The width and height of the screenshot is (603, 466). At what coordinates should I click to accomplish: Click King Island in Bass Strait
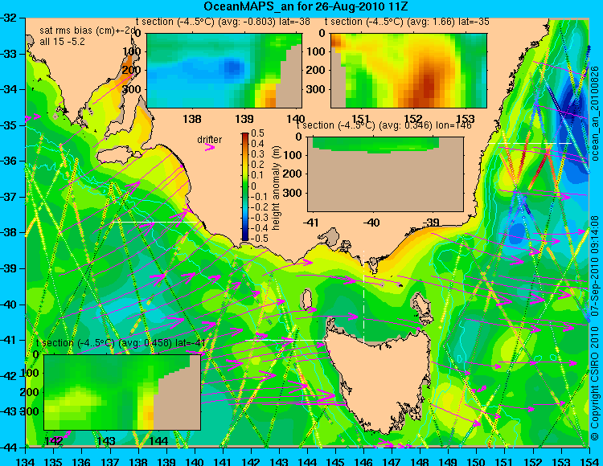pyautogui.click(x=306, y=300)
